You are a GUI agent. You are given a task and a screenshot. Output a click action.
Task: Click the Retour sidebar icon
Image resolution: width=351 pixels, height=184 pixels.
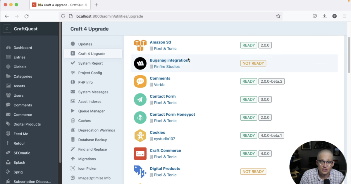8,143
